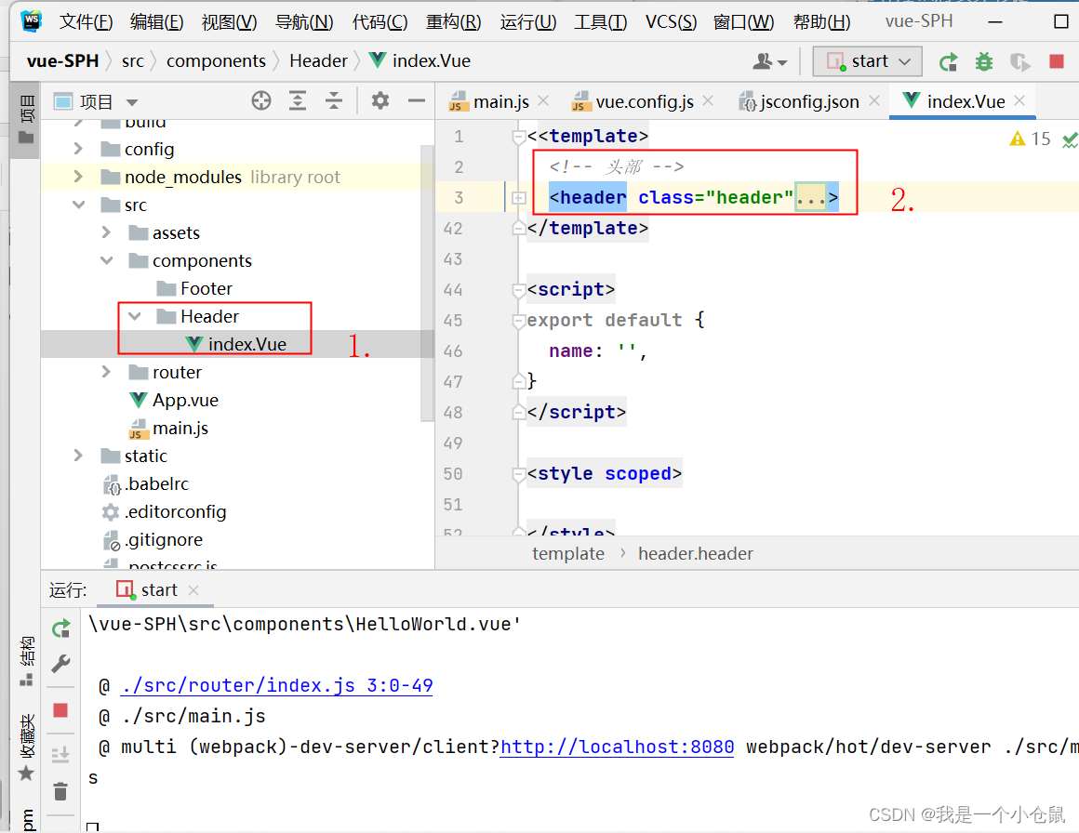1079x833 pixels.
Task: Click the rerun icon in the top toolbar
Action: (948, 62)
